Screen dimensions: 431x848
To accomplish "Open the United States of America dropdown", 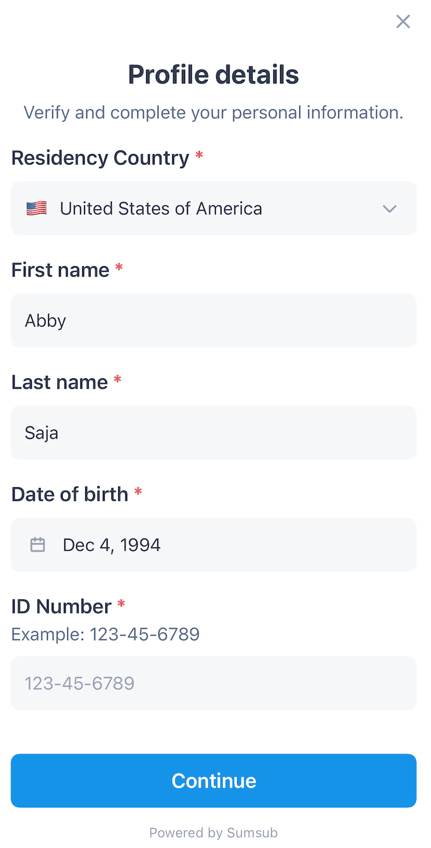I will (213, 208).
